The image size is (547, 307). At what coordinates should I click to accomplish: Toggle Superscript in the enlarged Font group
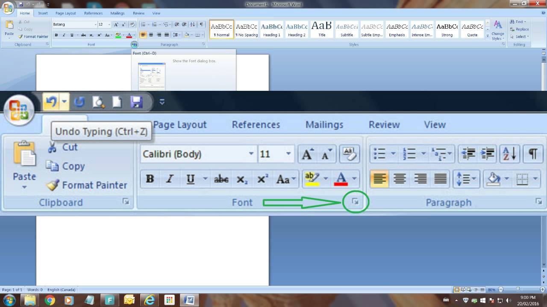[262, 179]
